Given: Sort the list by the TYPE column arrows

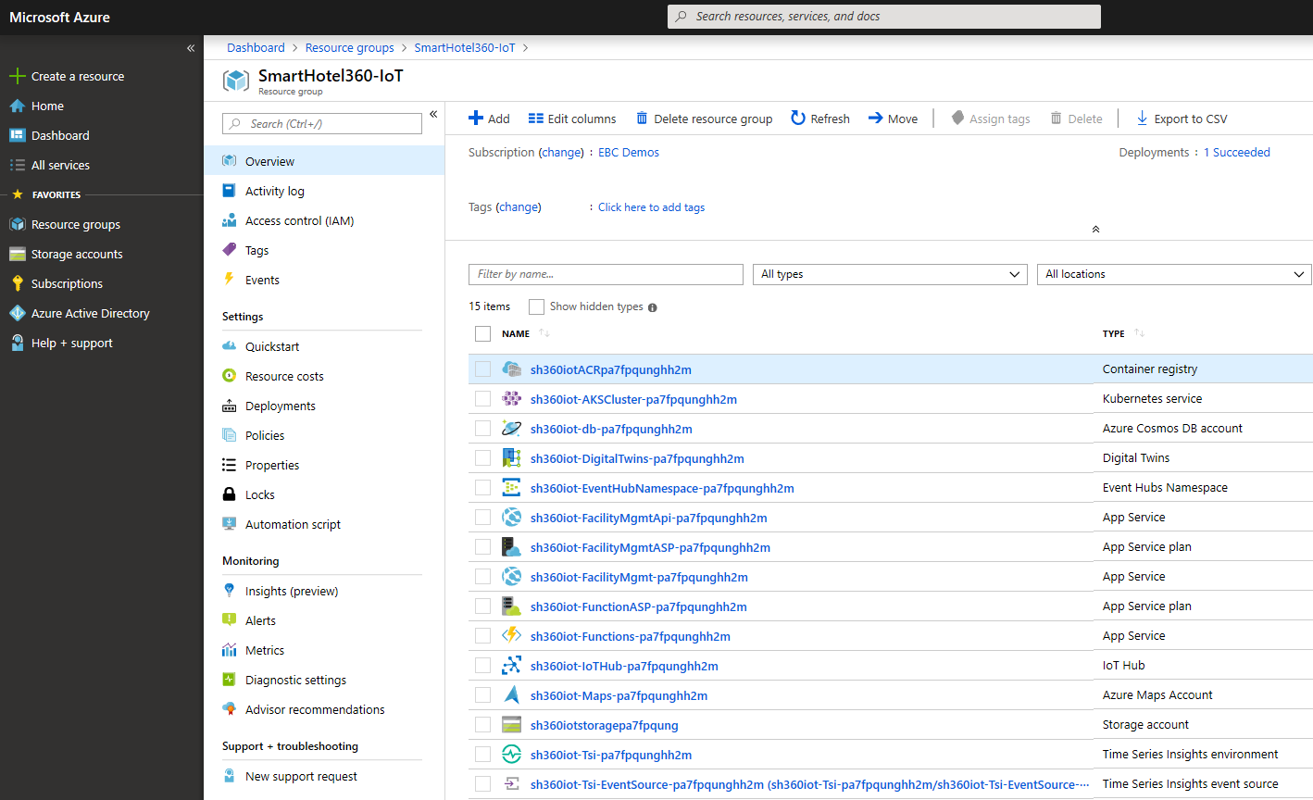Looking at the screenshot, I should click(x=1139, y=333).
